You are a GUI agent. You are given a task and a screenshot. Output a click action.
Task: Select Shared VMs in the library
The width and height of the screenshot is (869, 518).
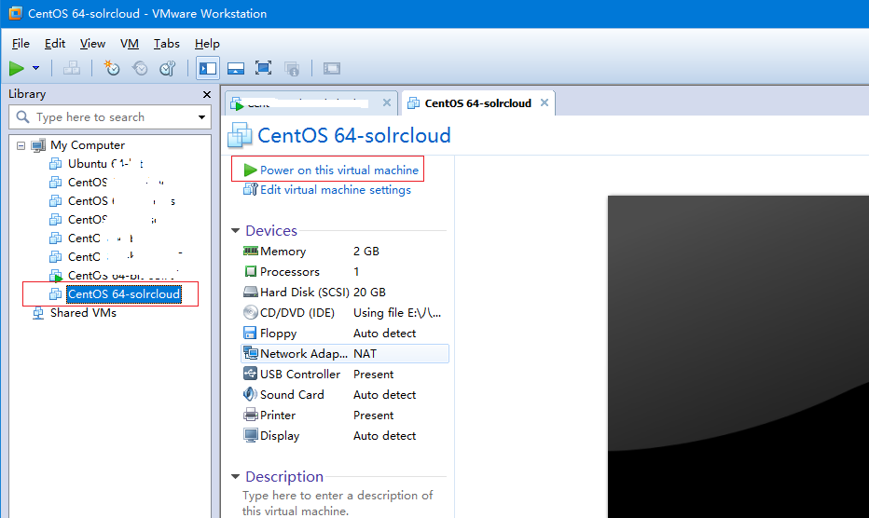pos(83,312)
